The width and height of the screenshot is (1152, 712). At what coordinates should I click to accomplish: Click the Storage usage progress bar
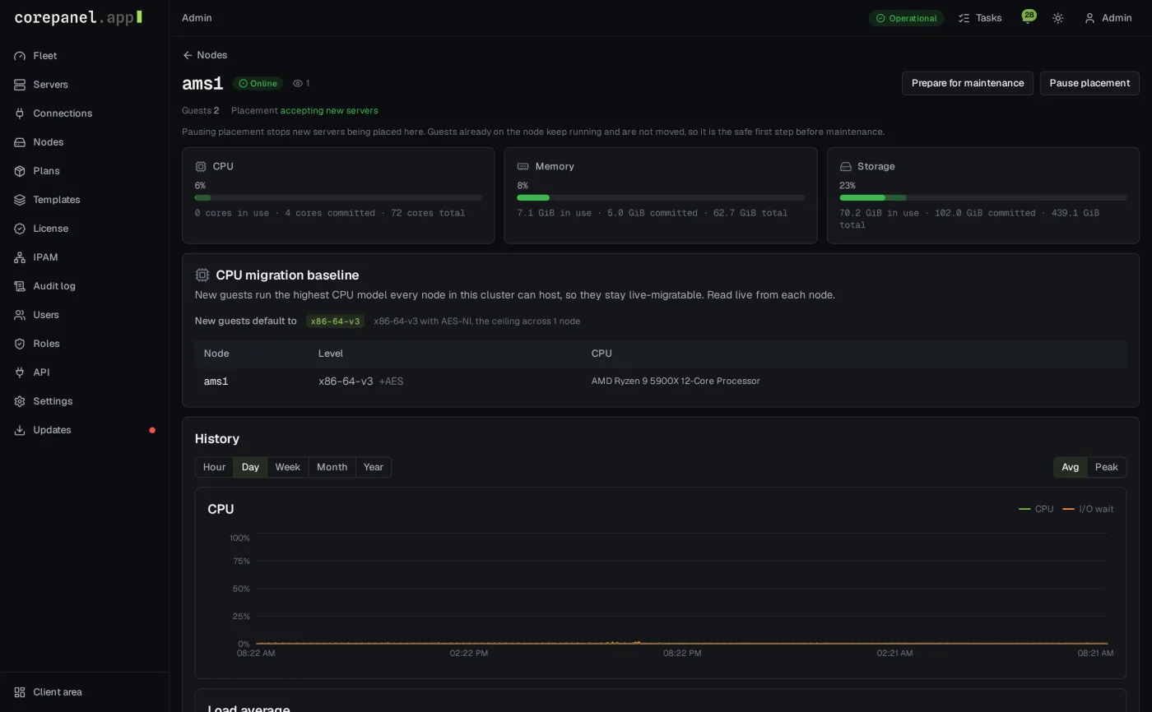coord(983,198)
